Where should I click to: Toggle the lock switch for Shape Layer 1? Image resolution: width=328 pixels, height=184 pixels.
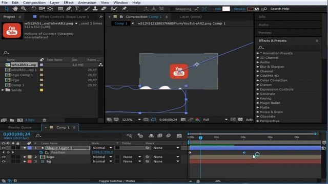click(x=18, y=148)
